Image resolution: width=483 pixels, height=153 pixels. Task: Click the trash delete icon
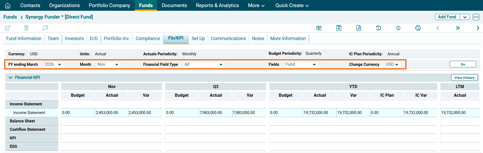(26, 28)
